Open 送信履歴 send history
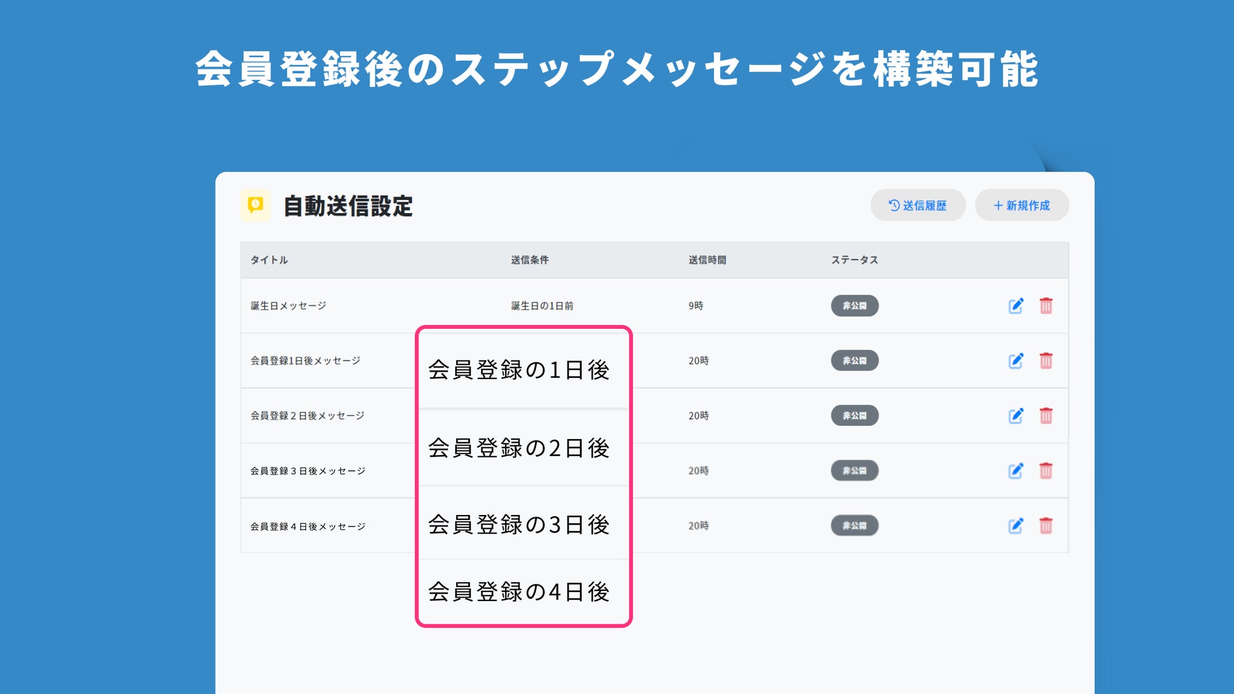This screenshot has height=694, width=1234. click(x=918, y=205)
